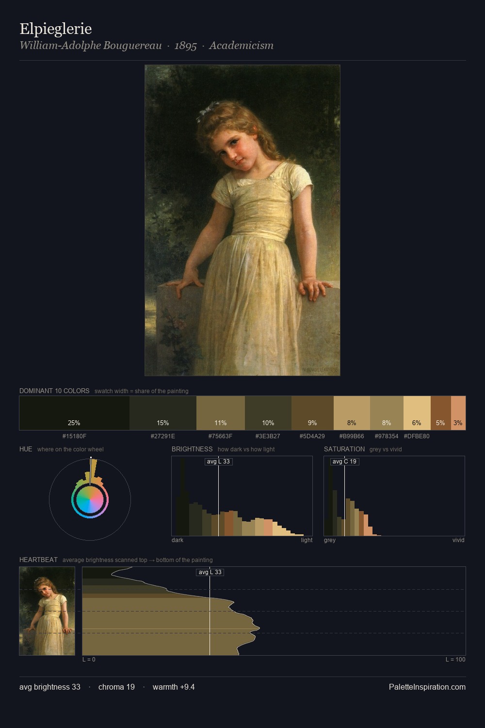Click the footer stat 'avg brightness 33'
485x728 pixels.
click(x=50, y=687)
